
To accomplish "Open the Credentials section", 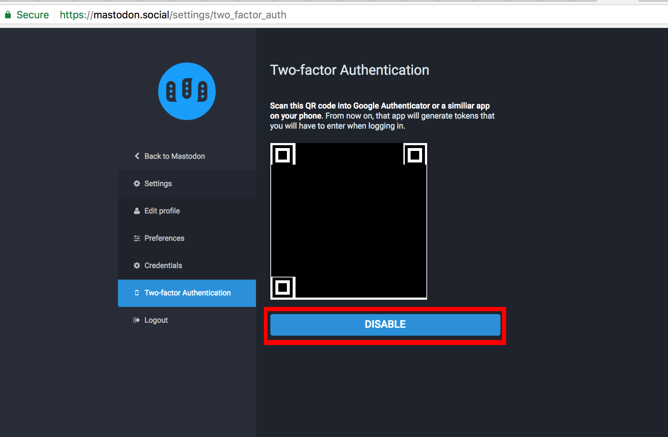I will [x=163, y=266].
